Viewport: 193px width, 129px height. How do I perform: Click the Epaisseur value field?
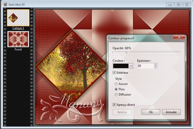pyautogui.click(x=145, y=66)
